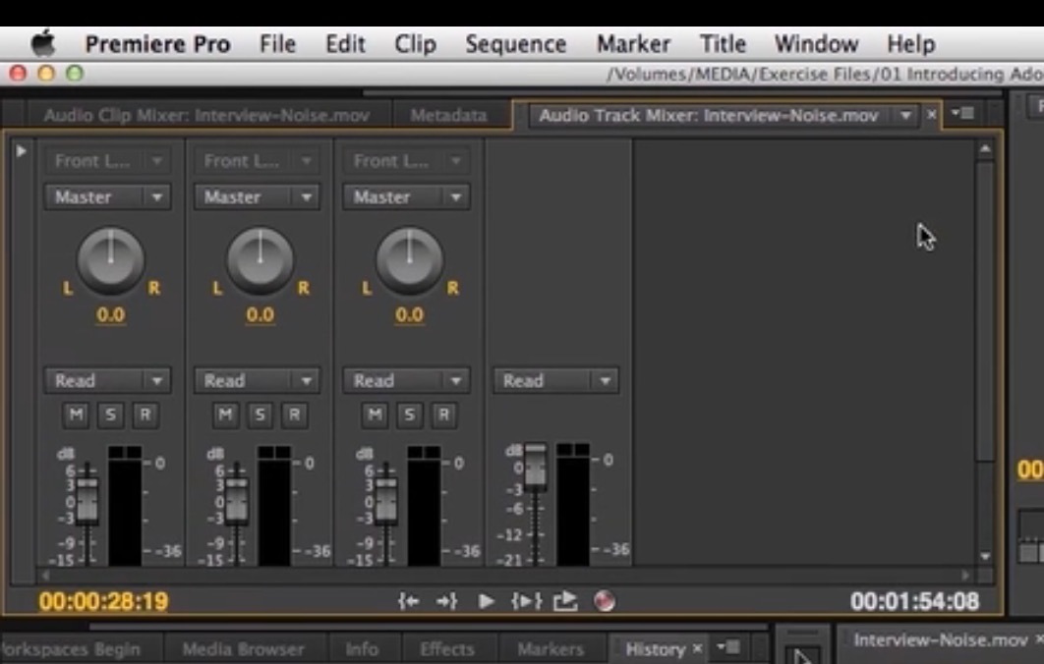Open the Audio Track Mixer panel menu icon

(963, 113)
